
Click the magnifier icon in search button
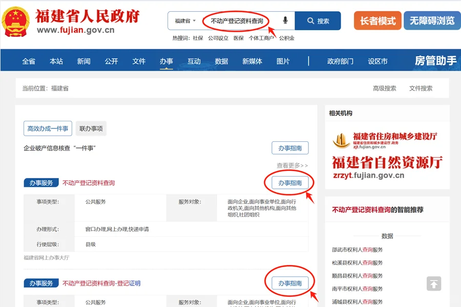[x=310, y=21]
